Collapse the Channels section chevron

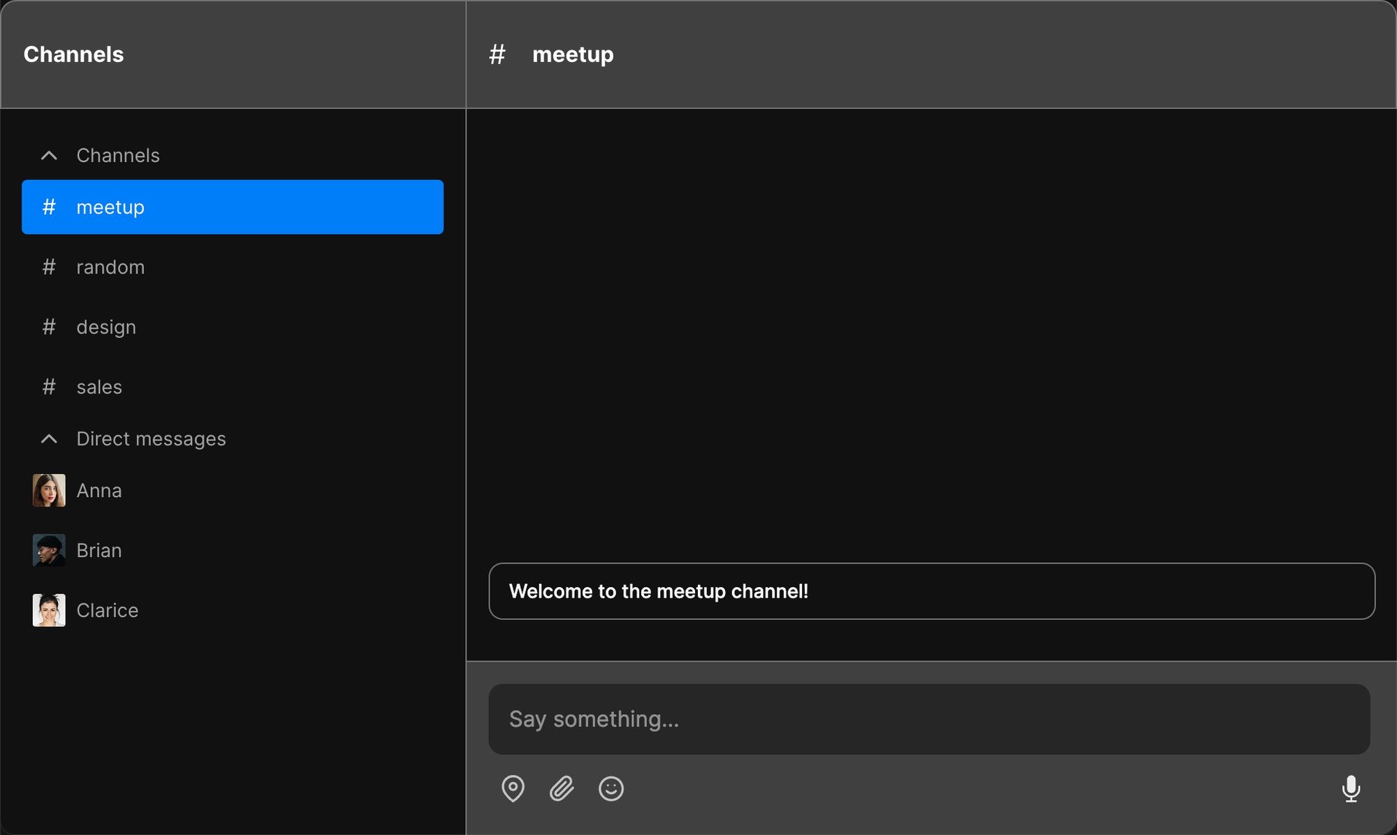coord(49,155)
